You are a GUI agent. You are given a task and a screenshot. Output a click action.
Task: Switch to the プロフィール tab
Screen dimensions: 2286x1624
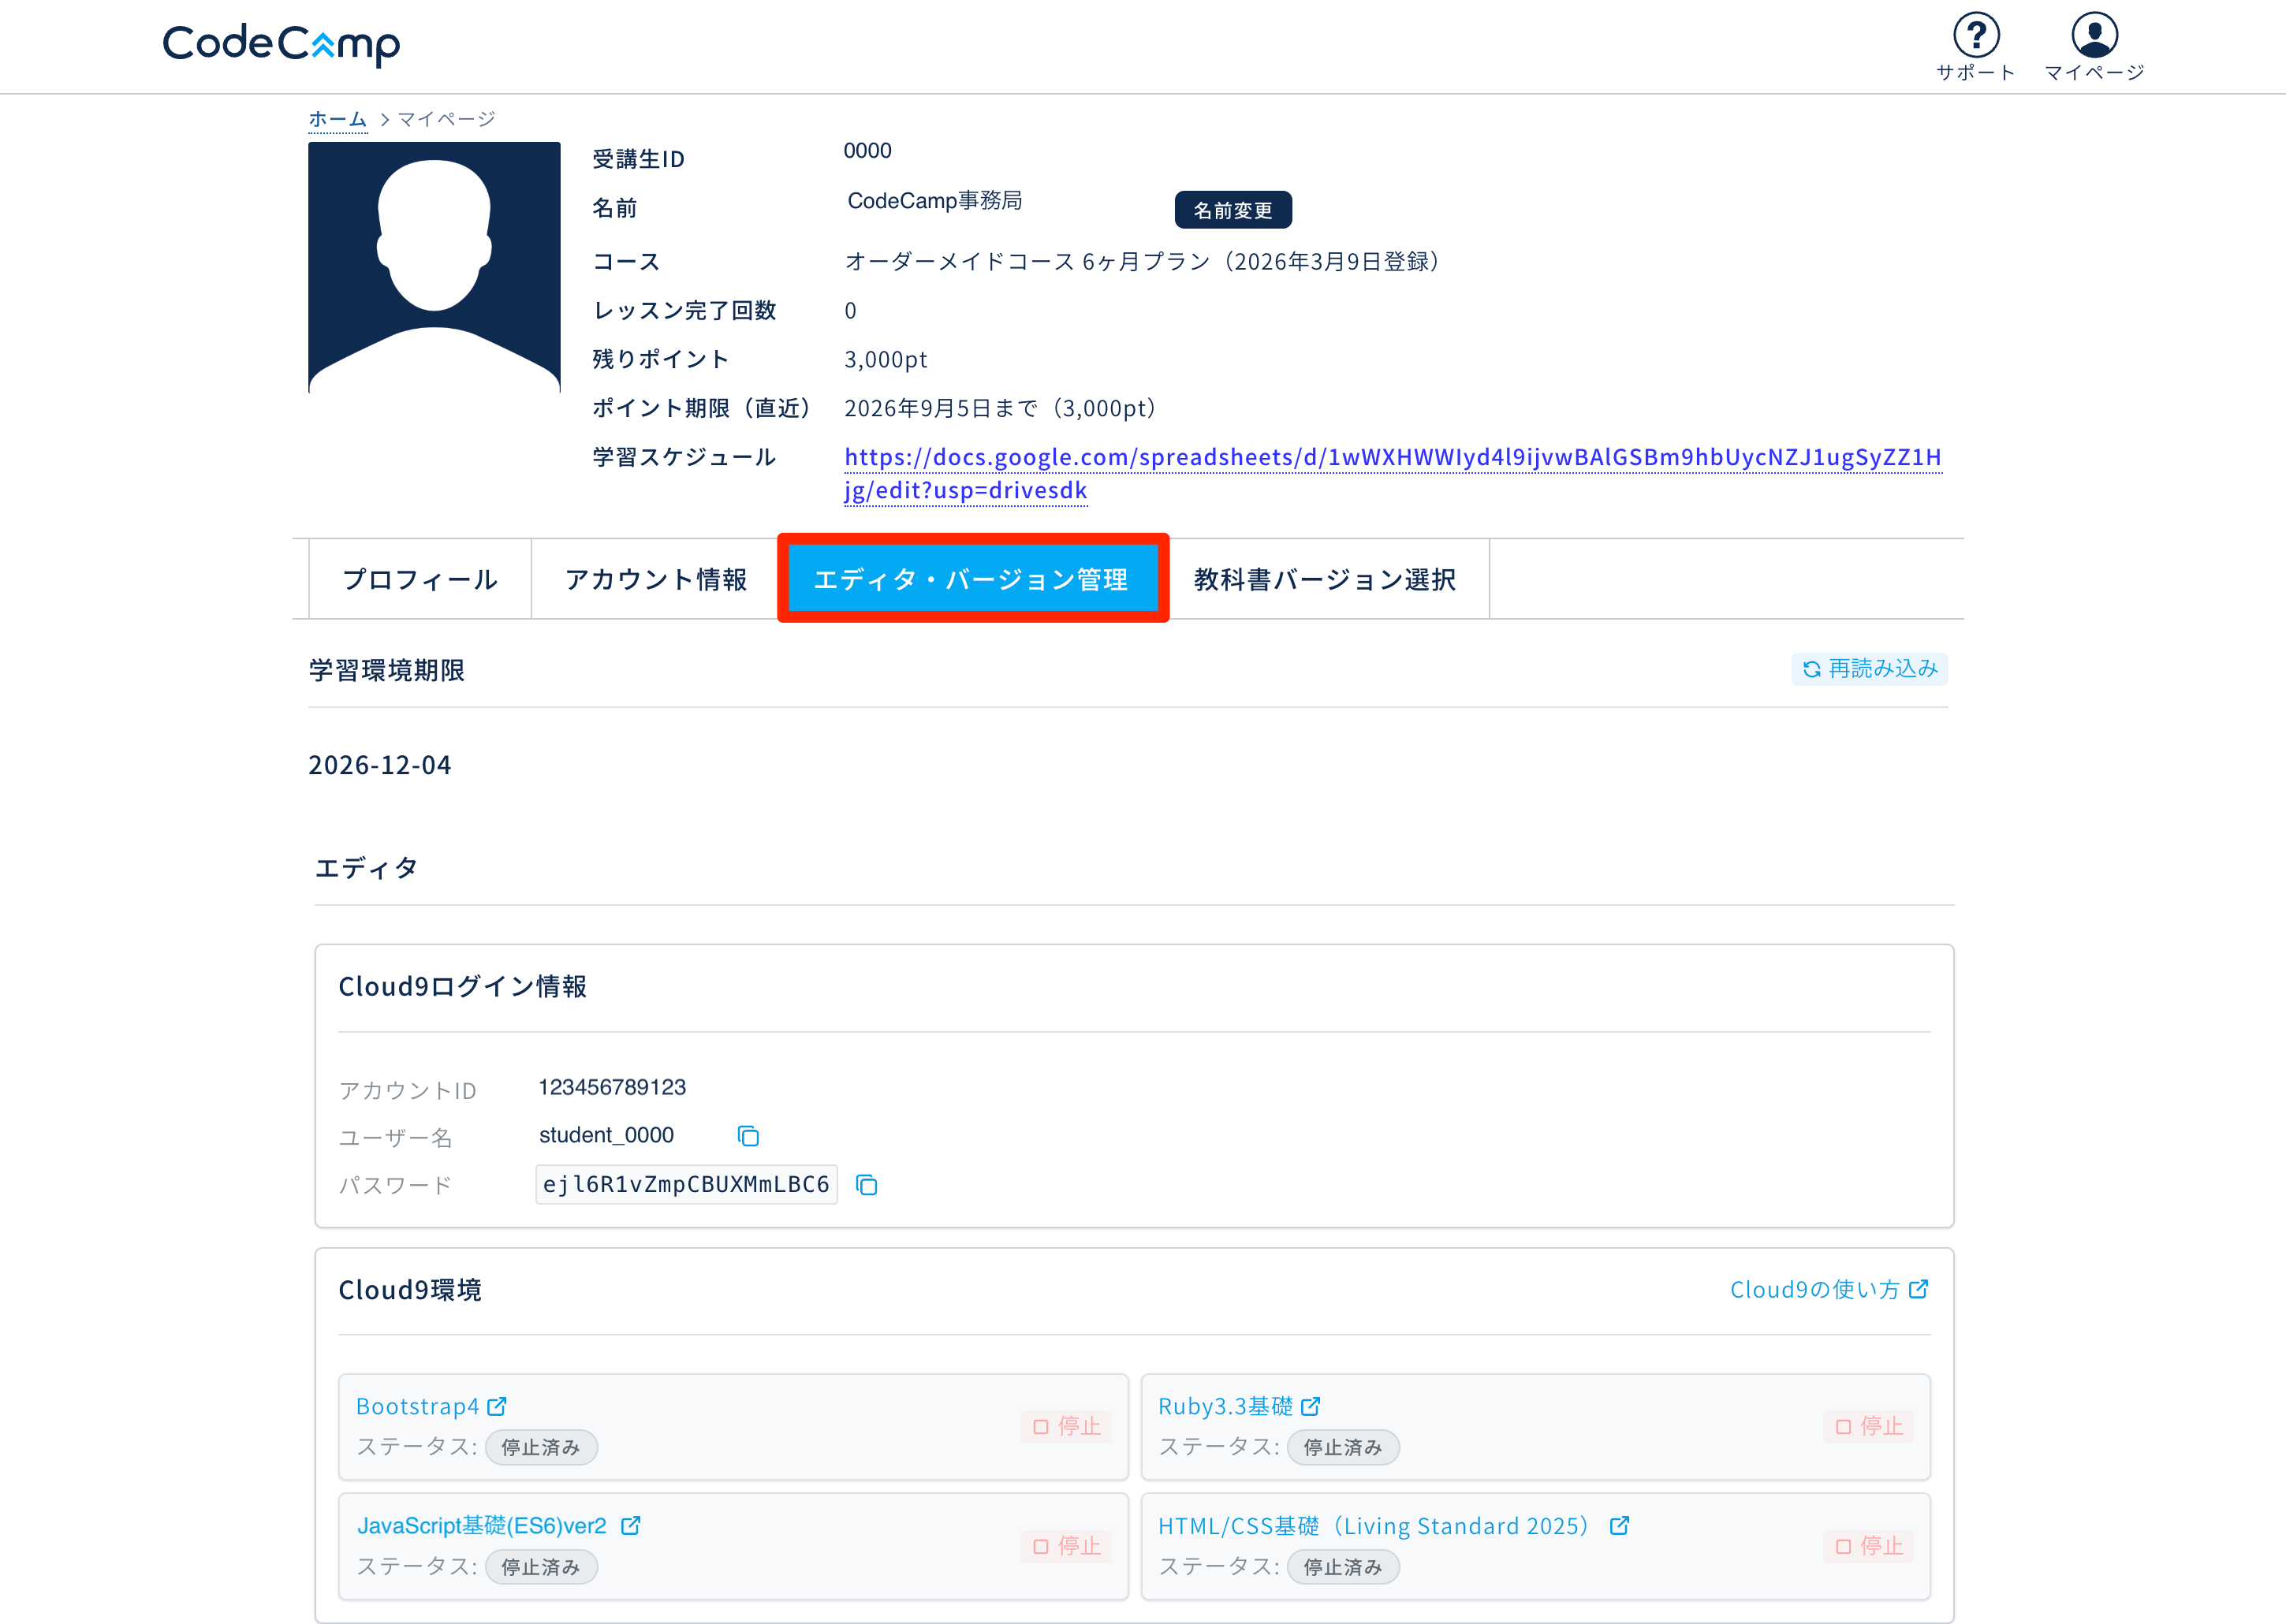click(420, 579)
